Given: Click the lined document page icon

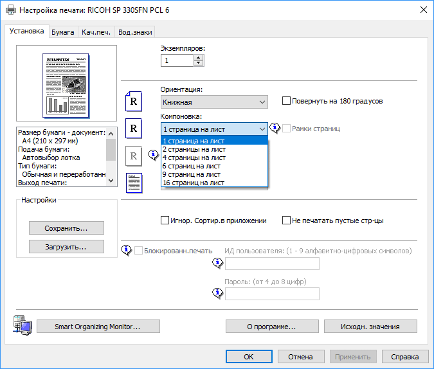Looking at the screenshot, I should pos(132,183).
